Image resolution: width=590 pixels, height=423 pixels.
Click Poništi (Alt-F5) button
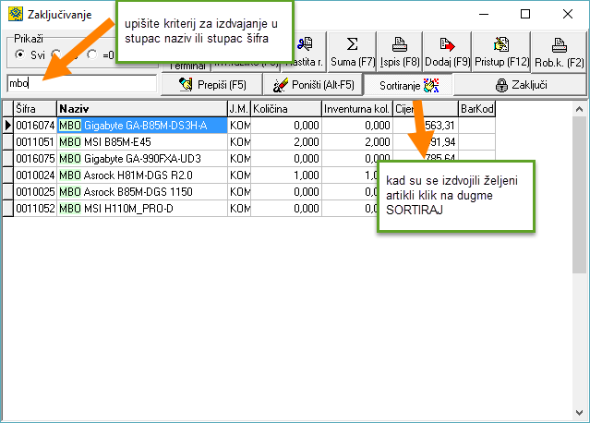point(313,85)
